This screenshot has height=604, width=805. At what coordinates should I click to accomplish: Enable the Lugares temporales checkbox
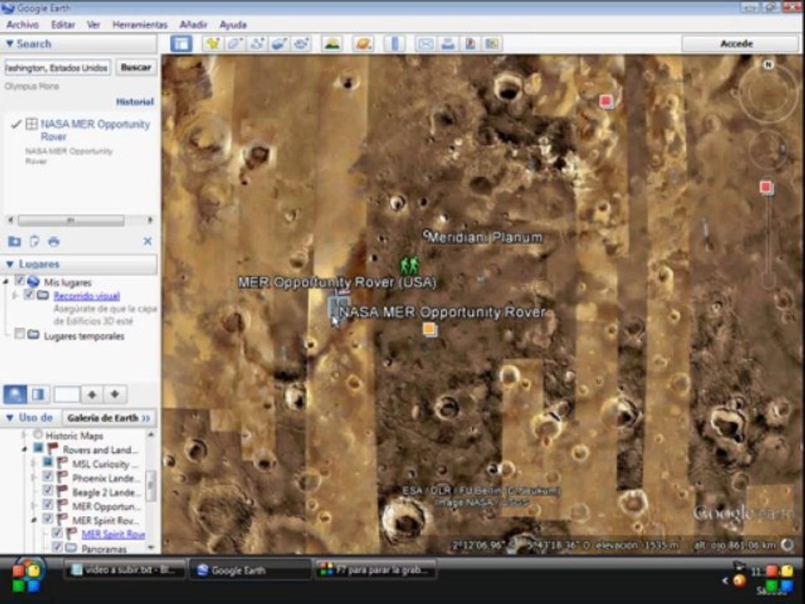(x=20, y=335)
